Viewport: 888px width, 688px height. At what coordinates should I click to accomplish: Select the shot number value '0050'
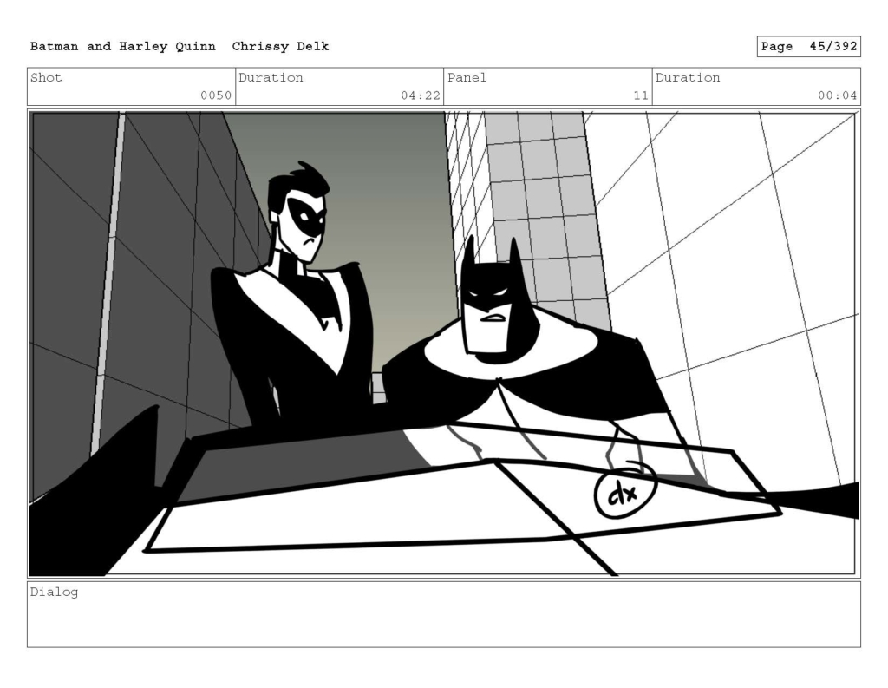216,95
